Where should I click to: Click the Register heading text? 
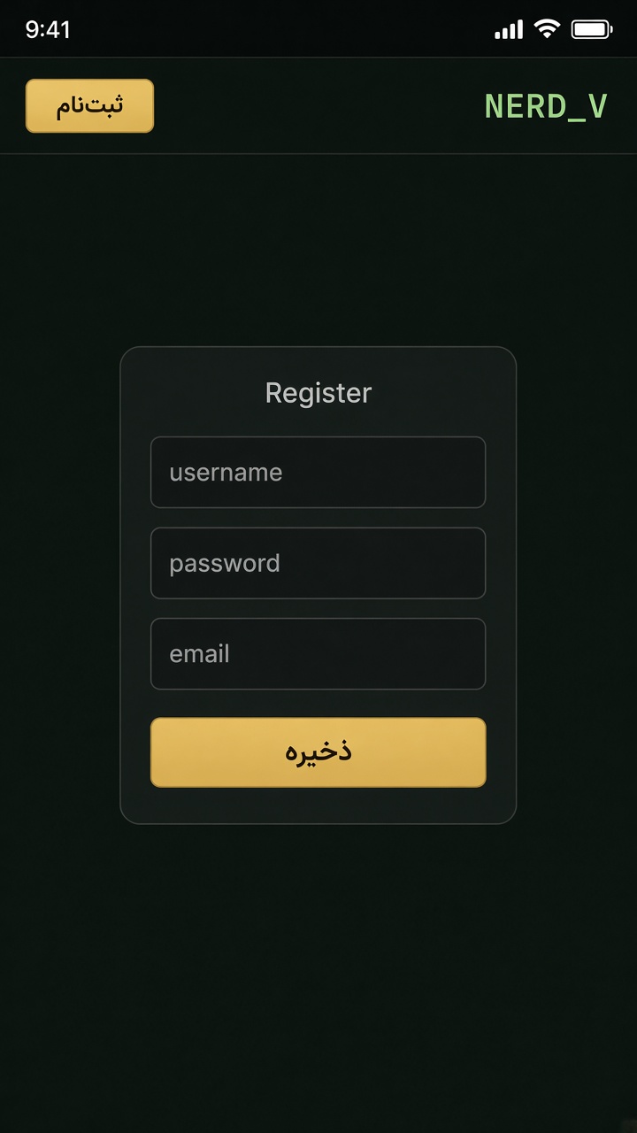318,392
